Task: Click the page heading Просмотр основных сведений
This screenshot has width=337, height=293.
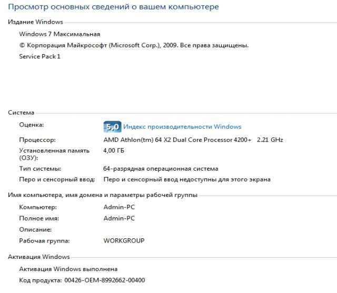Action: click(114, 7)
